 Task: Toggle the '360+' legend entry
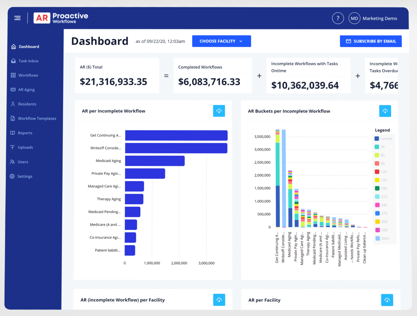pos(382,239)
